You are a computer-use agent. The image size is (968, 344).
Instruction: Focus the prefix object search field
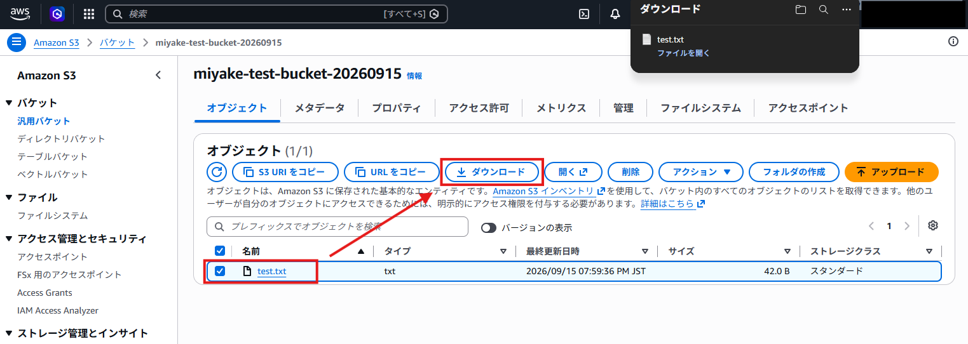pyautogui.click(x=337, y=227)
